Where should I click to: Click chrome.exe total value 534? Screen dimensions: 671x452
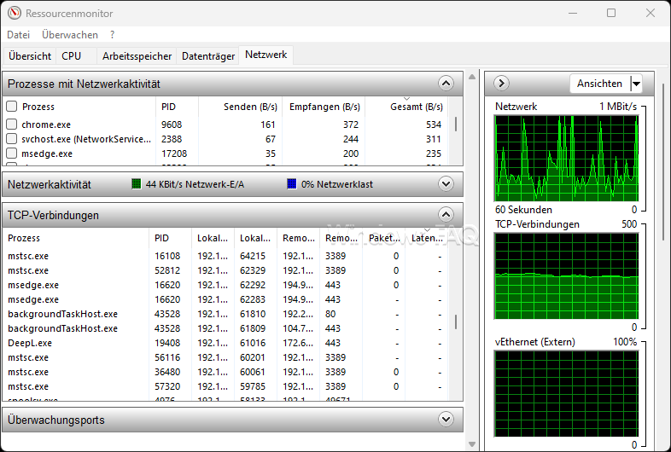tap(434, 125)
